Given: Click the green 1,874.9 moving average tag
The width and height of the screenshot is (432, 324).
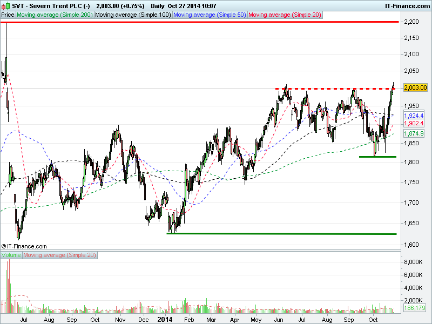Looking at the screenshot, I should point(414,133).
